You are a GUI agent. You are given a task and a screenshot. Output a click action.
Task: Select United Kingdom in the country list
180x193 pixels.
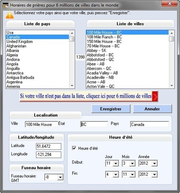[x=37, y=42]
